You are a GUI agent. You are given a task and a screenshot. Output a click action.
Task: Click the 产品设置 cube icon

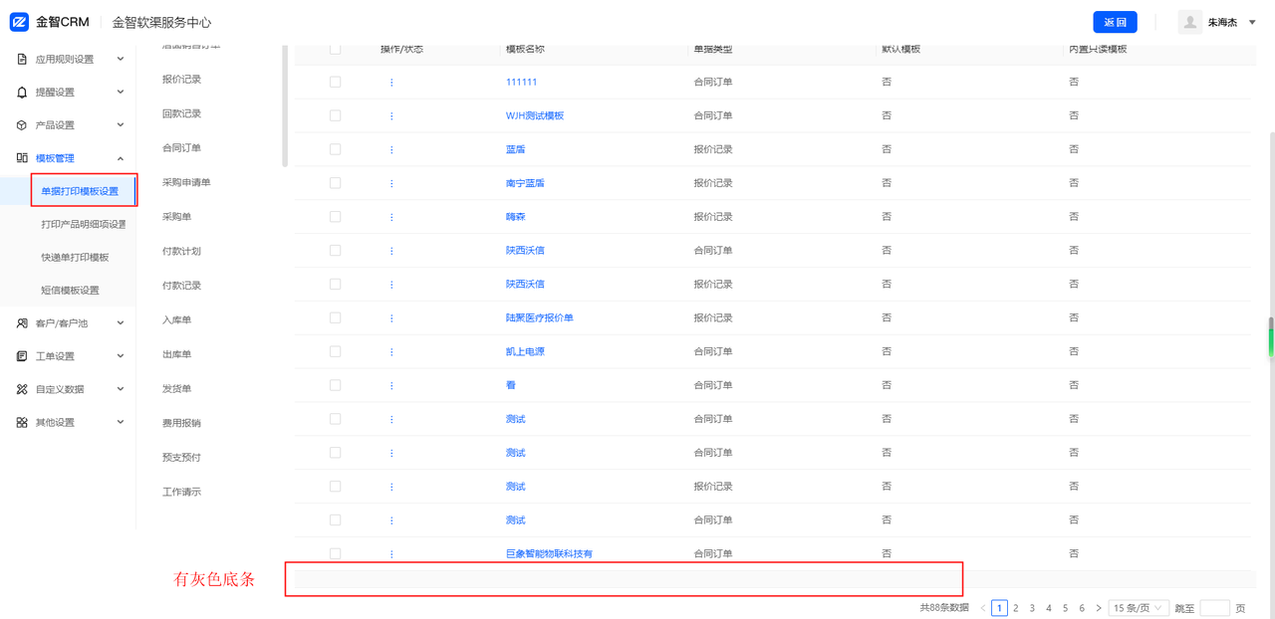(22, 125)
